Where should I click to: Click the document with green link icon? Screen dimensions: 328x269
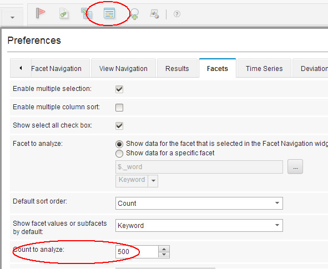point(64,14)
